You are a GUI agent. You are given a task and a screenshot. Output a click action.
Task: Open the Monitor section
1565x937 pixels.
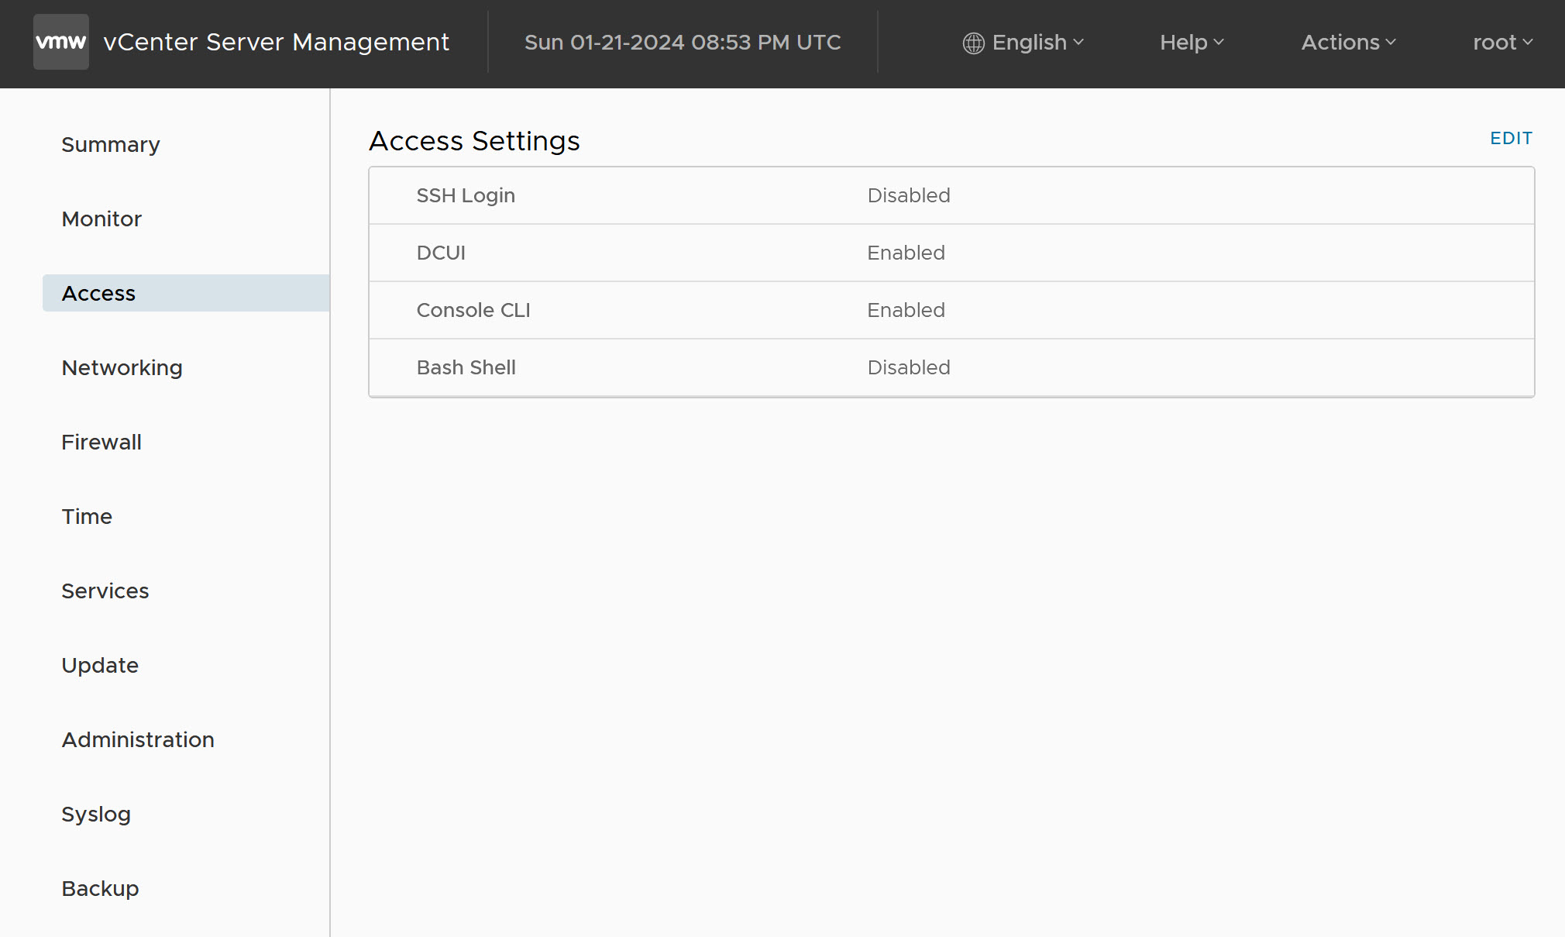coord(101,219)
